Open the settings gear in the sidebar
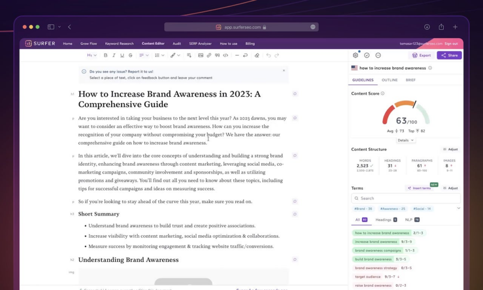Viewport: 483px width, 290px height. pos(356,56)
